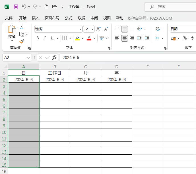Copy selection using the Copy icon
Image resolution: width=196 pixels, height=174 pixels.
click(x=22, y=34)
